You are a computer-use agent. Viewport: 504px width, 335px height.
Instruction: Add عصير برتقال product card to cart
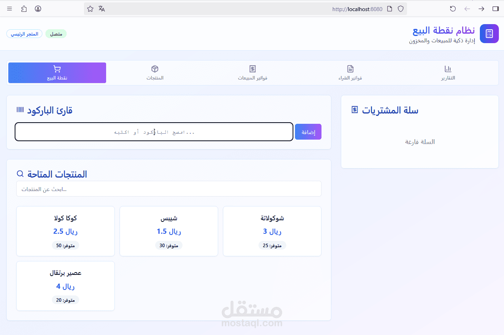pos(65,286)
